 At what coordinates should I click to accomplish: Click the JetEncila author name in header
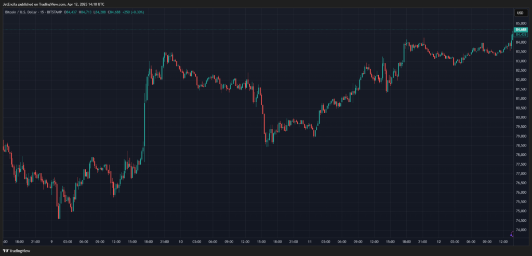[11, 4]
